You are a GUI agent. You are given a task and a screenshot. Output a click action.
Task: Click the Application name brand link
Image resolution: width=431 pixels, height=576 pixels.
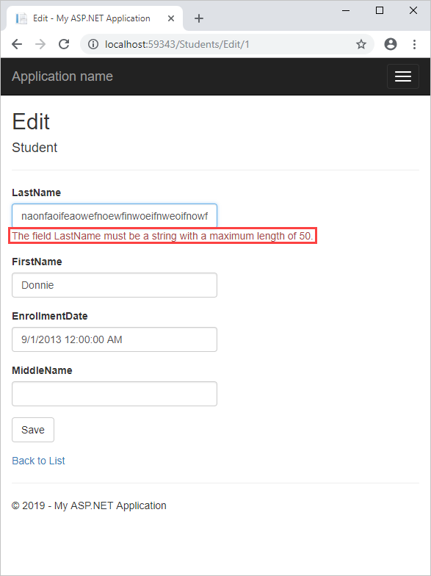point(62,76)
